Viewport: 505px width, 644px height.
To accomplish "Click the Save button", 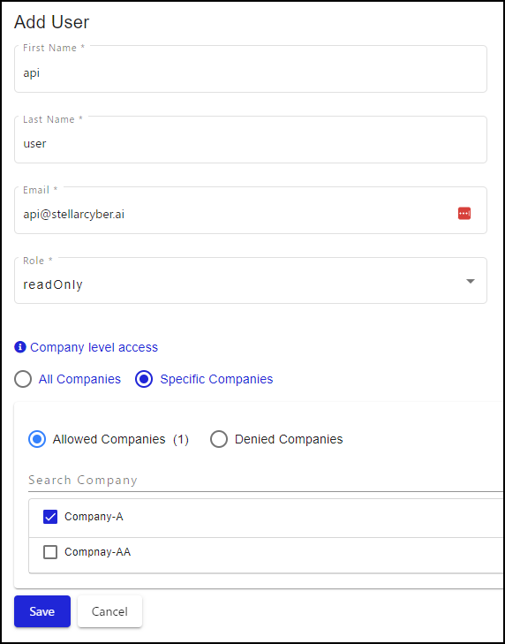I will (x=42, y=611).
